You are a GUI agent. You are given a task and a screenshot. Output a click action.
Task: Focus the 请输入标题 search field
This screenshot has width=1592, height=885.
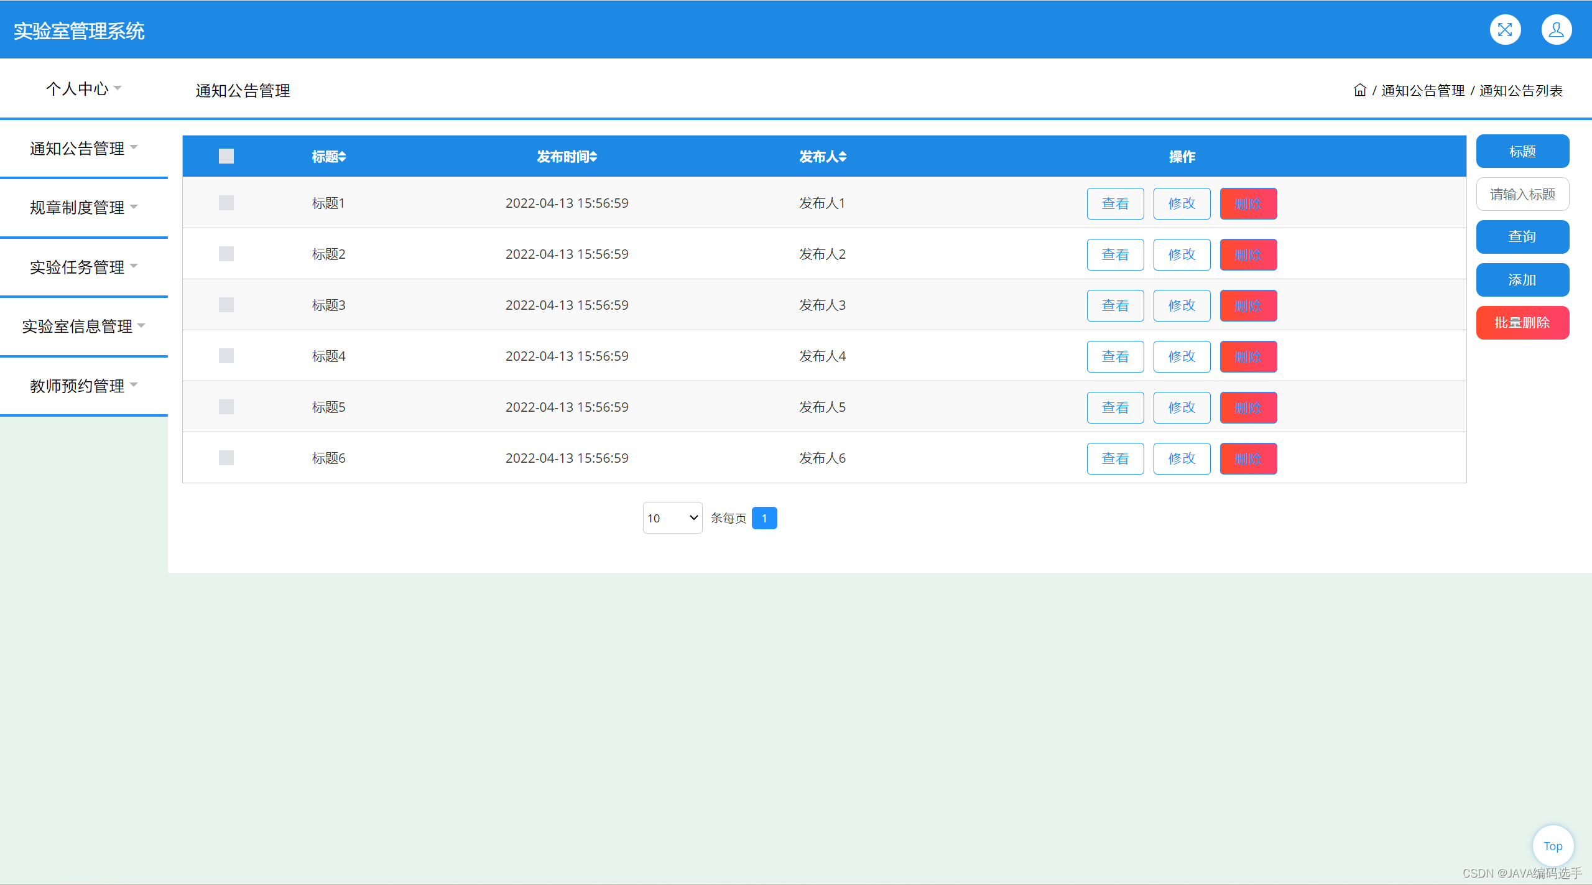pyautogui.click(x=1522, y=194)
